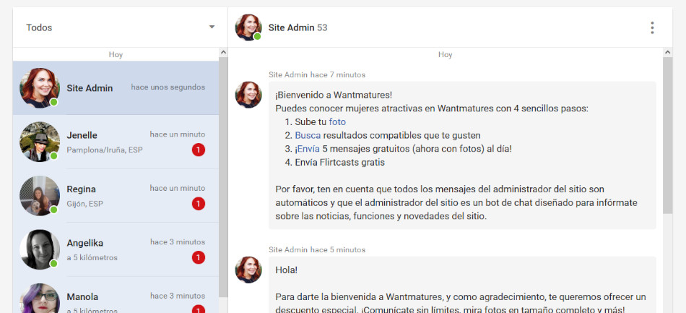
Task: Click 'Gijón, ESP' location text
Action: click(x=85, y=204)
